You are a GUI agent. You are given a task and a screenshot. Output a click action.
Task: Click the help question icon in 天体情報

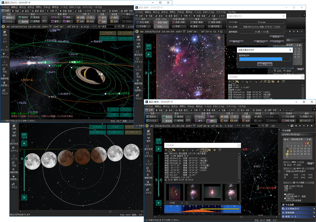(x=220, y=150)
